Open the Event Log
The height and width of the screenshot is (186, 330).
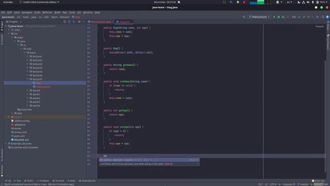[x=318, y=181]
